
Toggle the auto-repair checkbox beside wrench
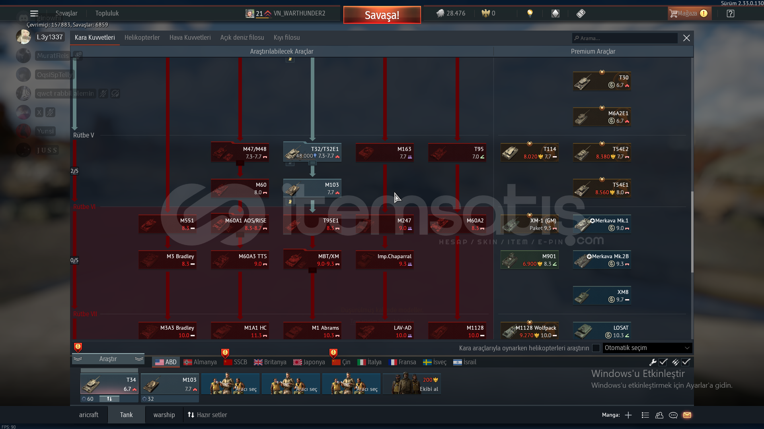(663, 362)
